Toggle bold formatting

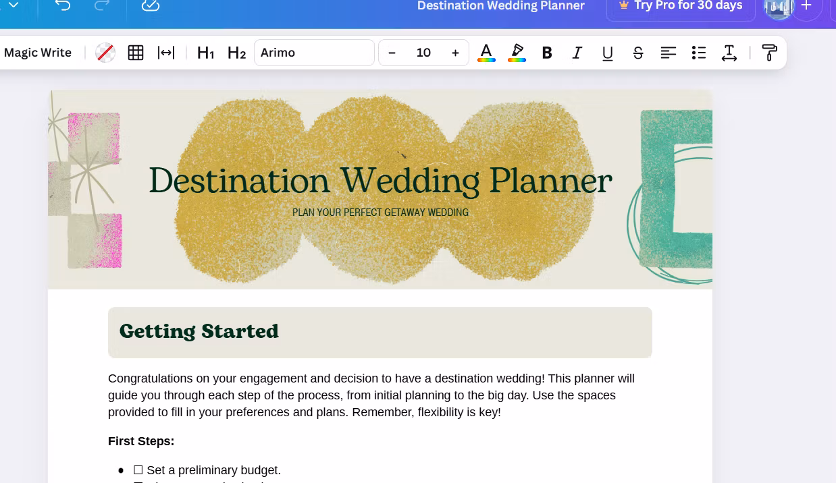(x=547, y=53)
